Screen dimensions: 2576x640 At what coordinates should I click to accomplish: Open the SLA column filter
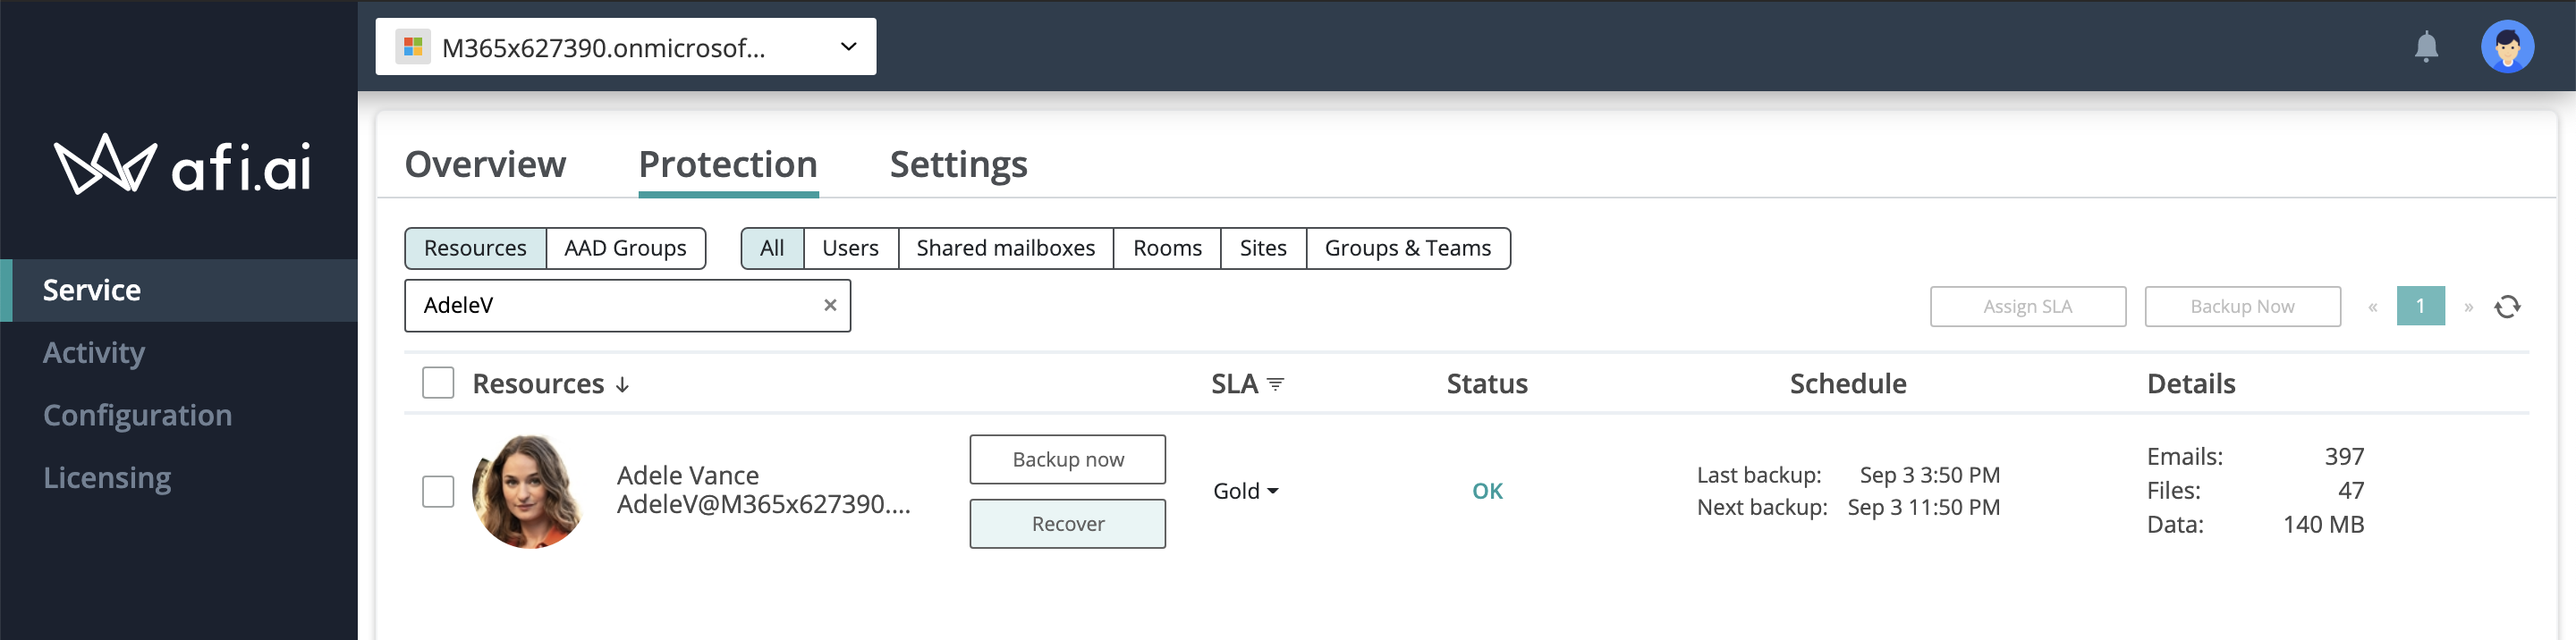click(x=1275, y=384)
